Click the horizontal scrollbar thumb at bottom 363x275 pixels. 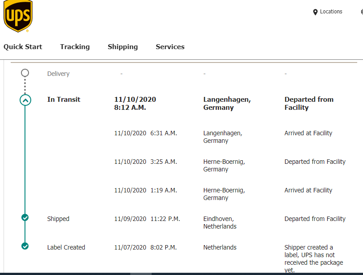[x=141, y=274]
